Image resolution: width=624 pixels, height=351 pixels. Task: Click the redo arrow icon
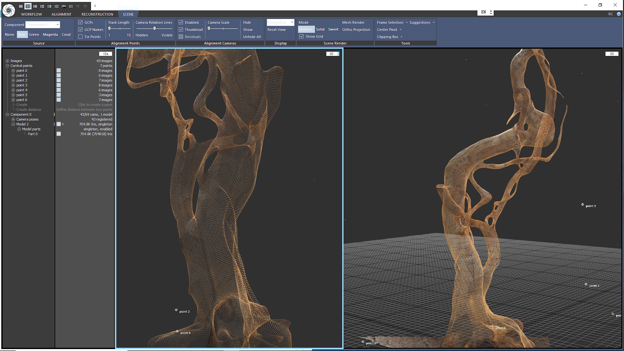85,6
